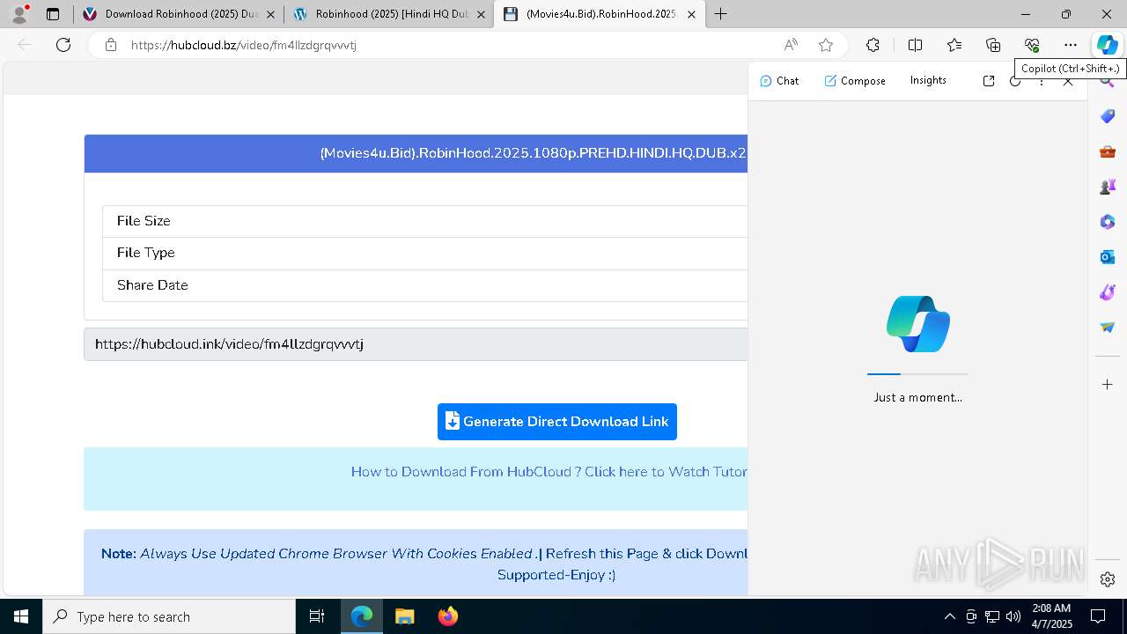This screenshot has height=634, width=1127.
Task: Open the Windows Start menu
Action: (x=21, y=616)
